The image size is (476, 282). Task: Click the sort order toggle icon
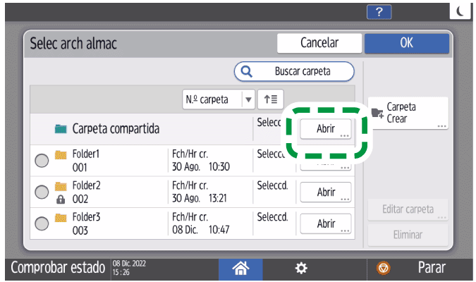tap(269, 99)
